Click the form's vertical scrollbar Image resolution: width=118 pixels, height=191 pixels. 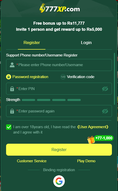tap(114, 79)
